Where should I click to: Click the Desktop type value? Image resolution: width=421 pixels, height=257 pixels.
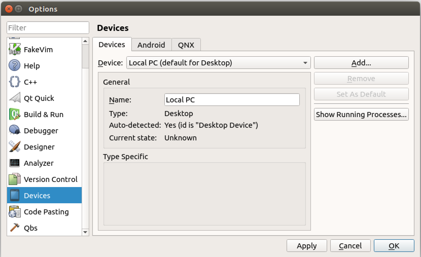tap(179, 113)
